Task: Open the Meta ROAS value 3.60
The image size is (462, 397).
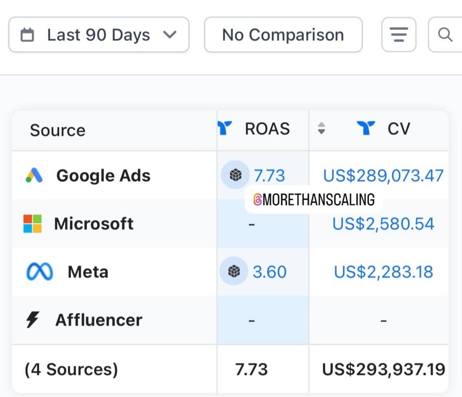Action: pos(269,272)
